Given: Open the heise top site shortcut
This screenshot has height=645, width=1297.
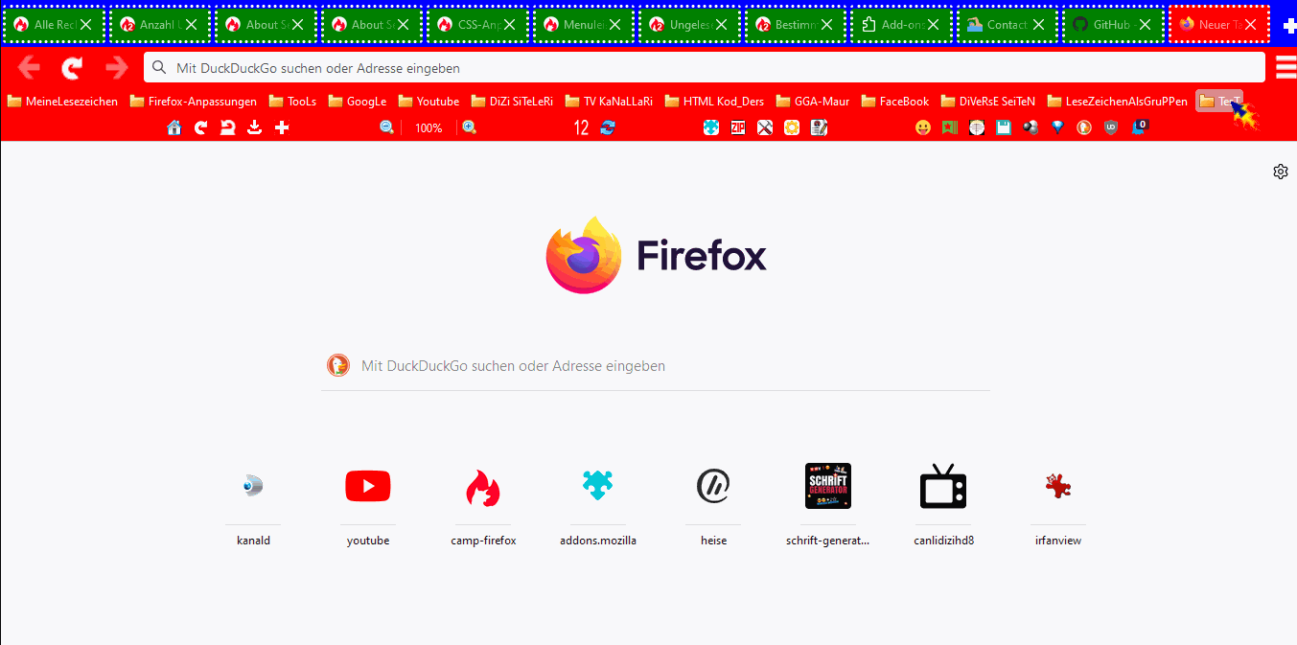Looking at the screenshot, I should click(713, 505).
